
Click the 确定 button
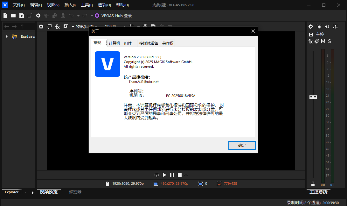[x=242, y=145]
